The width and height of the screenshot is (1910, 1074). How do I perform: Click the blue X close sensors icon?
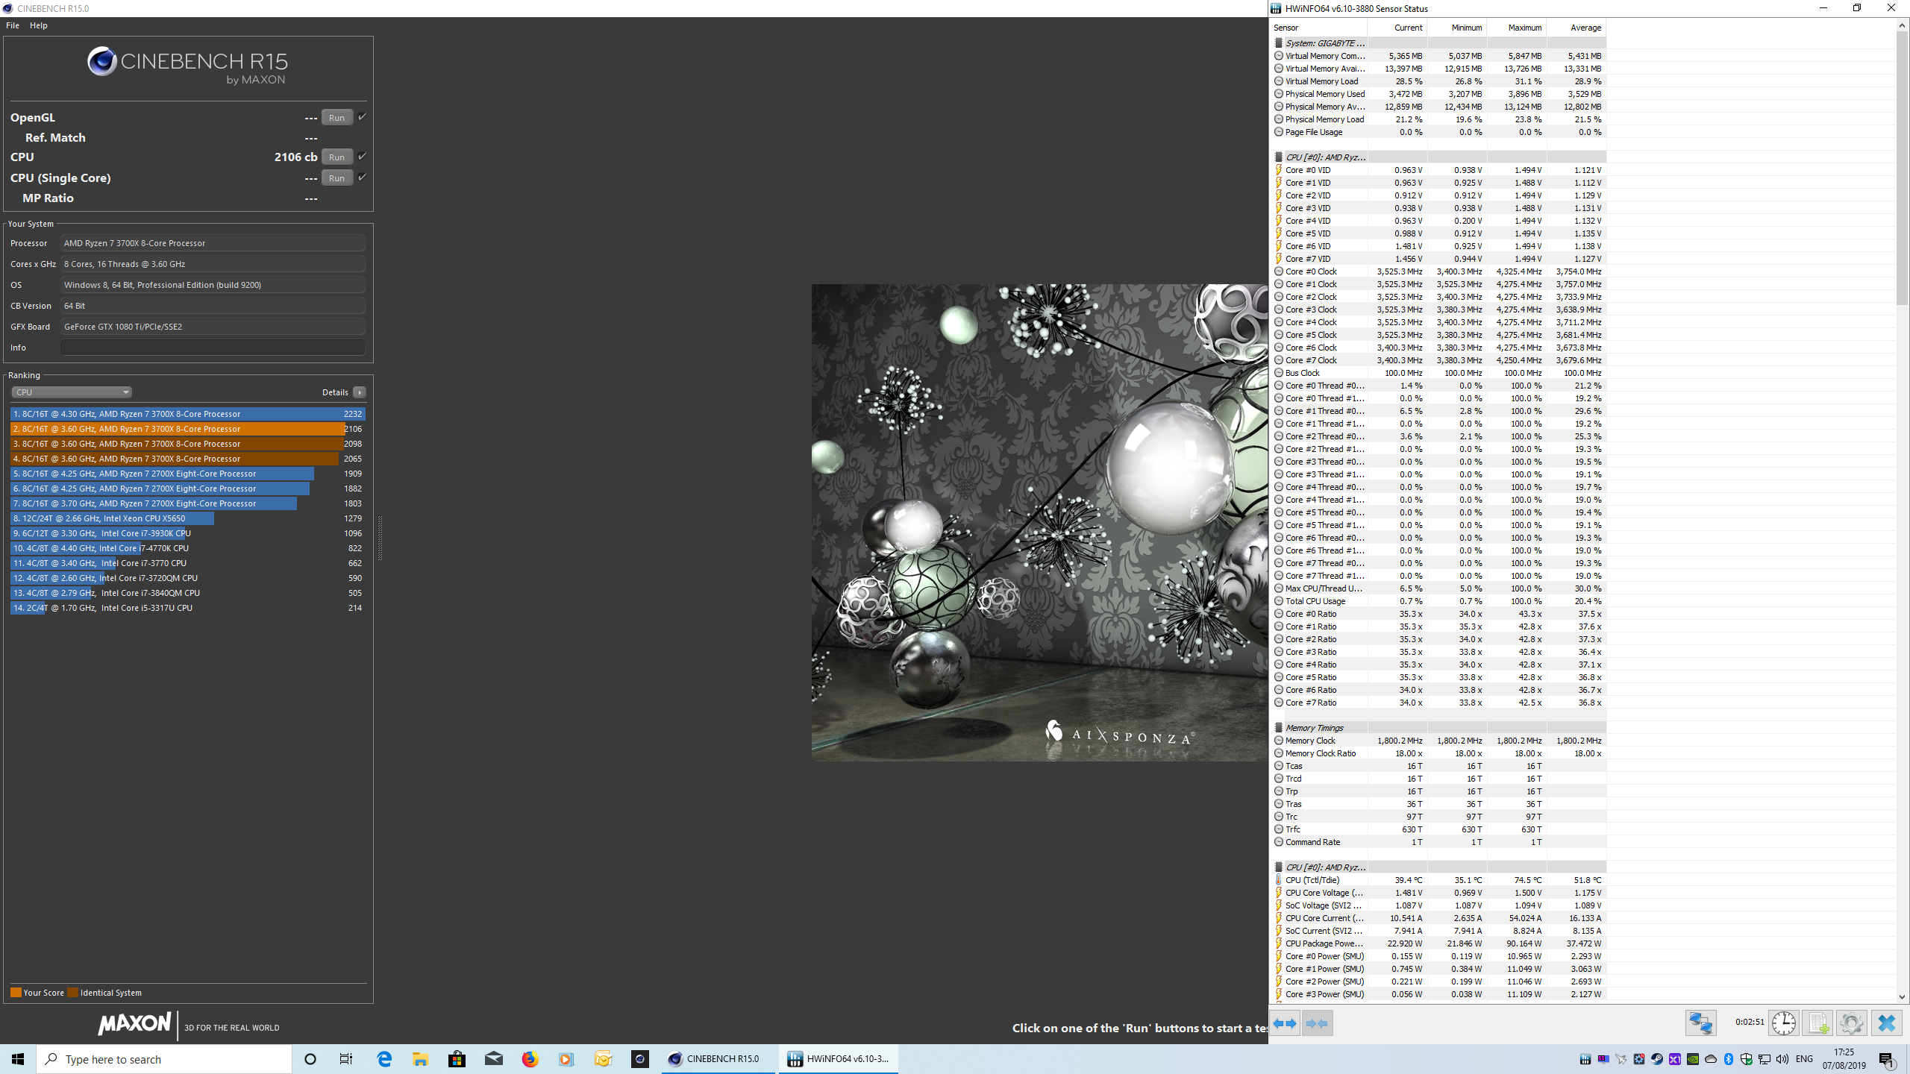1886,1023
